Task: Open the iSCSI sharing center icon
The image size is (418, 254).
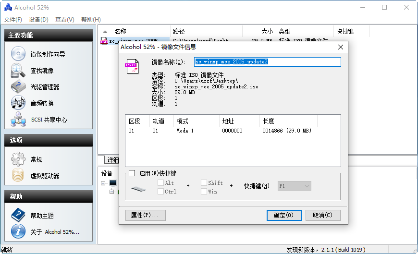Action: (18, 119)
